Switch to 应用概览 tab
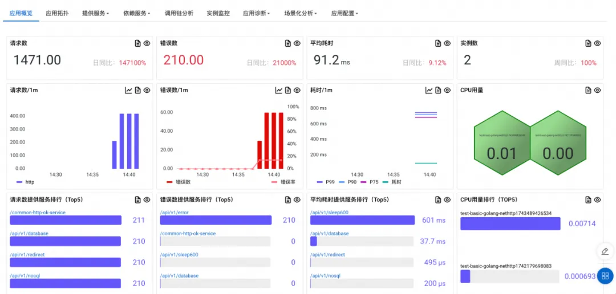Image resolution: width=616 pixels, height=294 pixels. [x=21, y=13]
